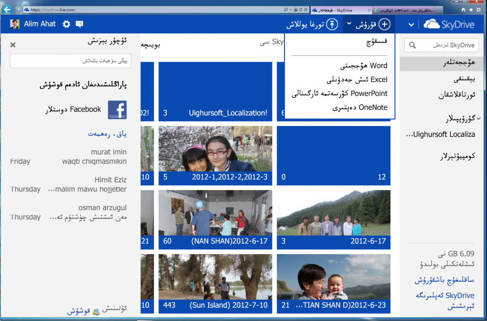Choose Excel workbook from create menu
Viewport: 487px width, 321px height.
[356, 80]
